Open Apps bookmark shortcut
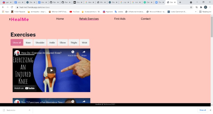 [x=6, y=12]
